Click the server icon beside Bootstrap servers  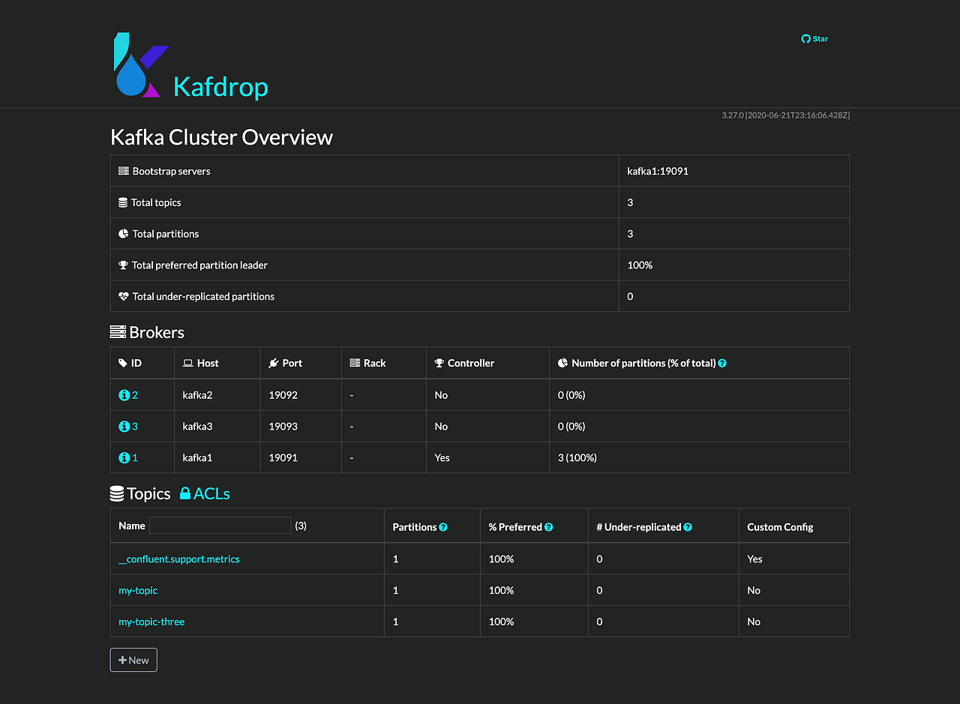pos(122,170)
